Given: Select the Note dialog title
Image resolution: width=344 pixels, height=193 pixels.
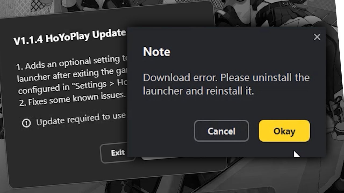Looking at the screenshot, I should point(156,51).
